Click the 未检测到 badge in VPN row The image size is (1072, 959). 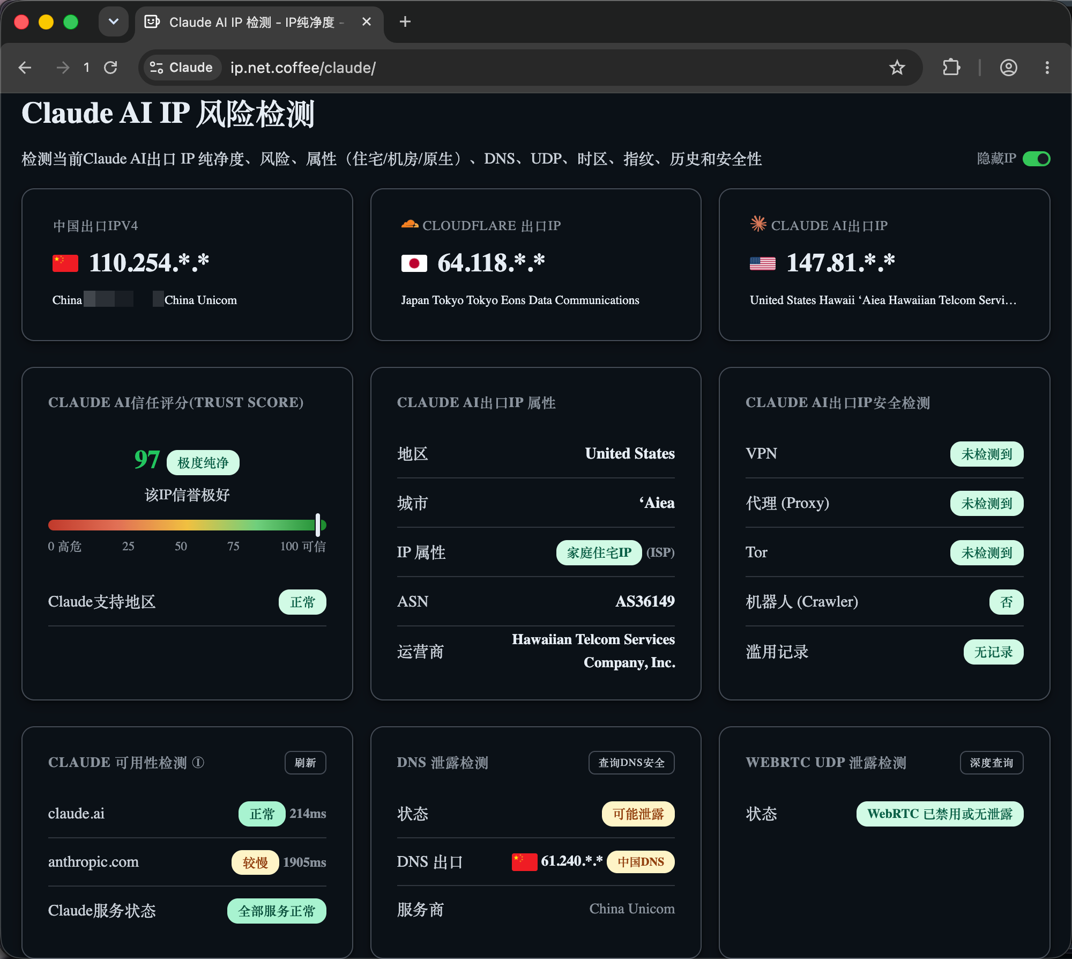pyautogui.click(x=987, y=454)
